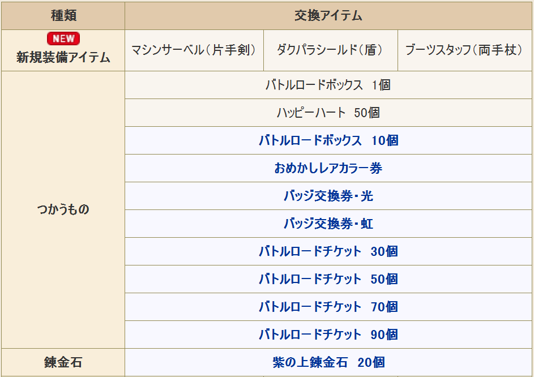Select マシンサーベル(片手剣) cell
This screenshot has width=534, height=377.
tap(194, 50)
